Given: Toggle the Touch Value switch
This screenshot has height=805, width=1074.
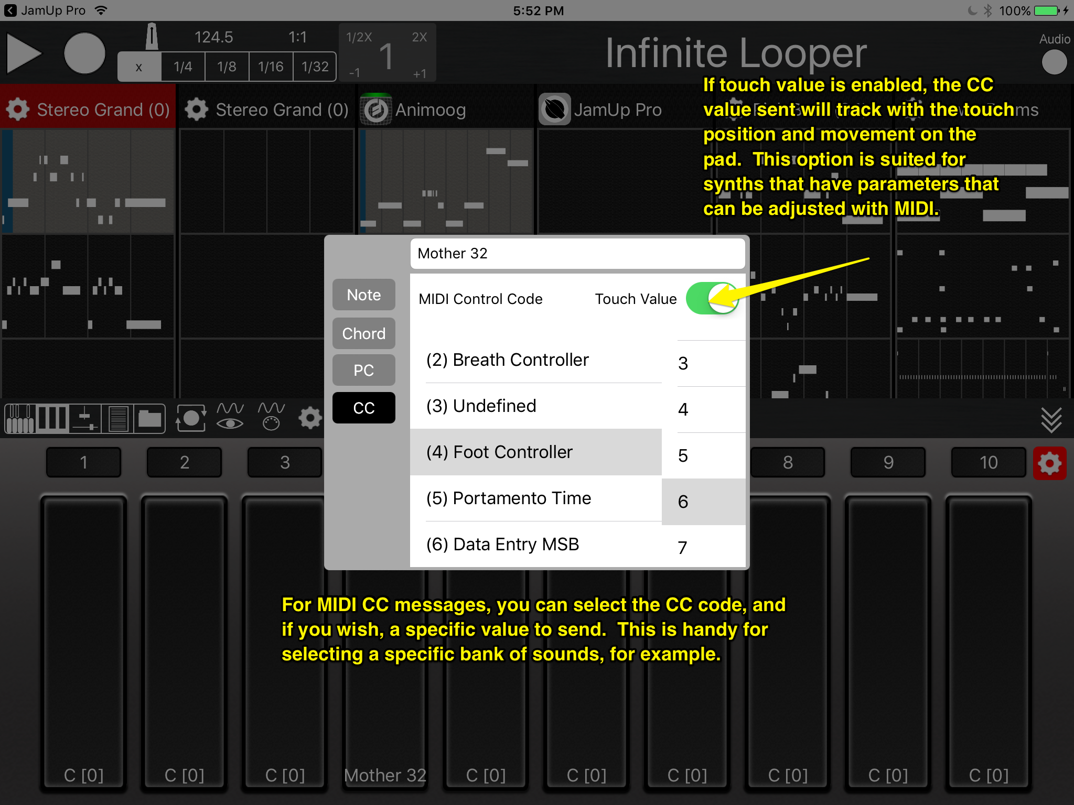Looking at the screenshot, I should point(712,298).
